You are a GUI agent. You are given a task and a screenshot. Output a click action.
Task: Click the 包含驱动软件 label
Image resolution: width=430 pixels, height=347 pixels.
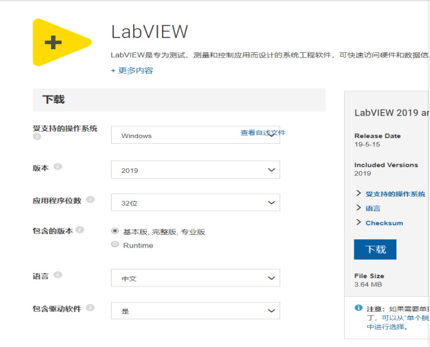tap(57, 309)
